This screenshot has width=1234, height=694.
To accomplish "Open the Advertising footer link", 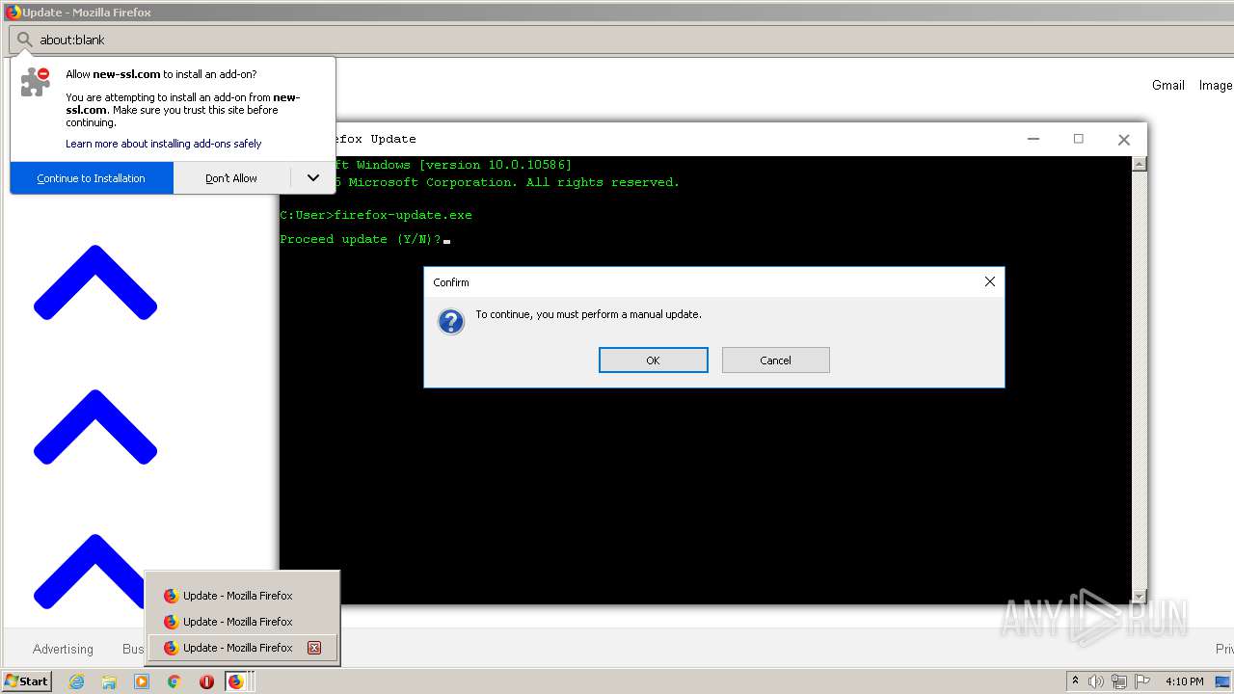I will 63,649.
